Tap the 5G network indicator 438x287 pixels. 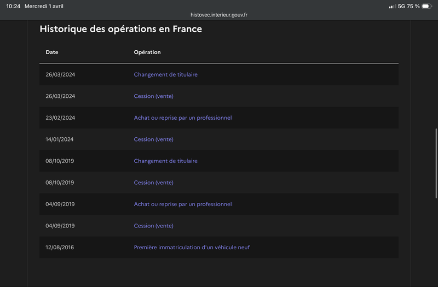(x=401, y=6)
